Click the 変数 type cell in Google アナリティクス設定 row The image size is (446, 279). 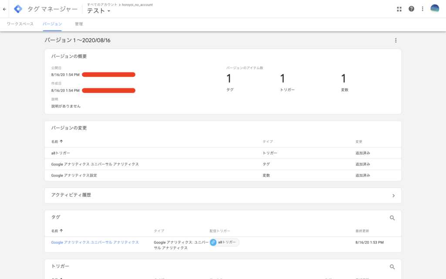click(x=266, y=175)
